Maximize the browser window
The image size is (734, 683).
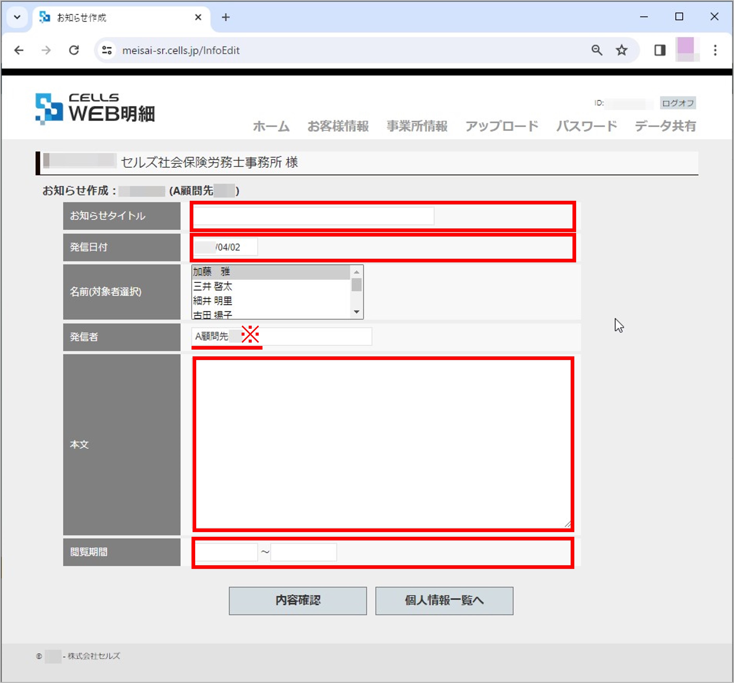click(679, 17)
